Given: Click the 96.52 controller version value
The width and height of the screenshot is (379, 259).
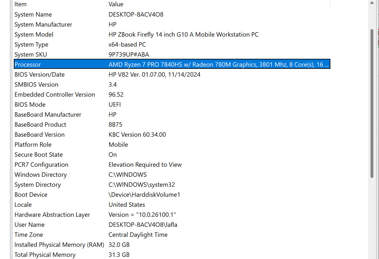Looking at the screenshot, I should [x=116, y=94].
